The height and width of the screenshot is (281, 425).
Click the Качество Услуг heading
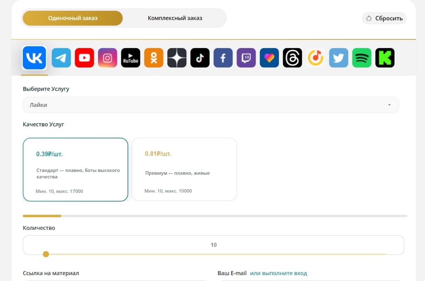pos(43,125)
